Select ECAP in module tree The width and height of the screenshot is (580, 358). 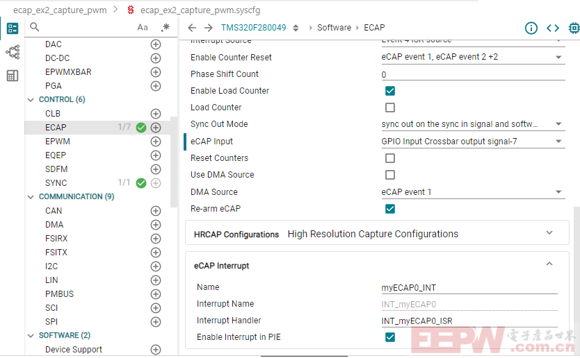click(x=56, y=128)
